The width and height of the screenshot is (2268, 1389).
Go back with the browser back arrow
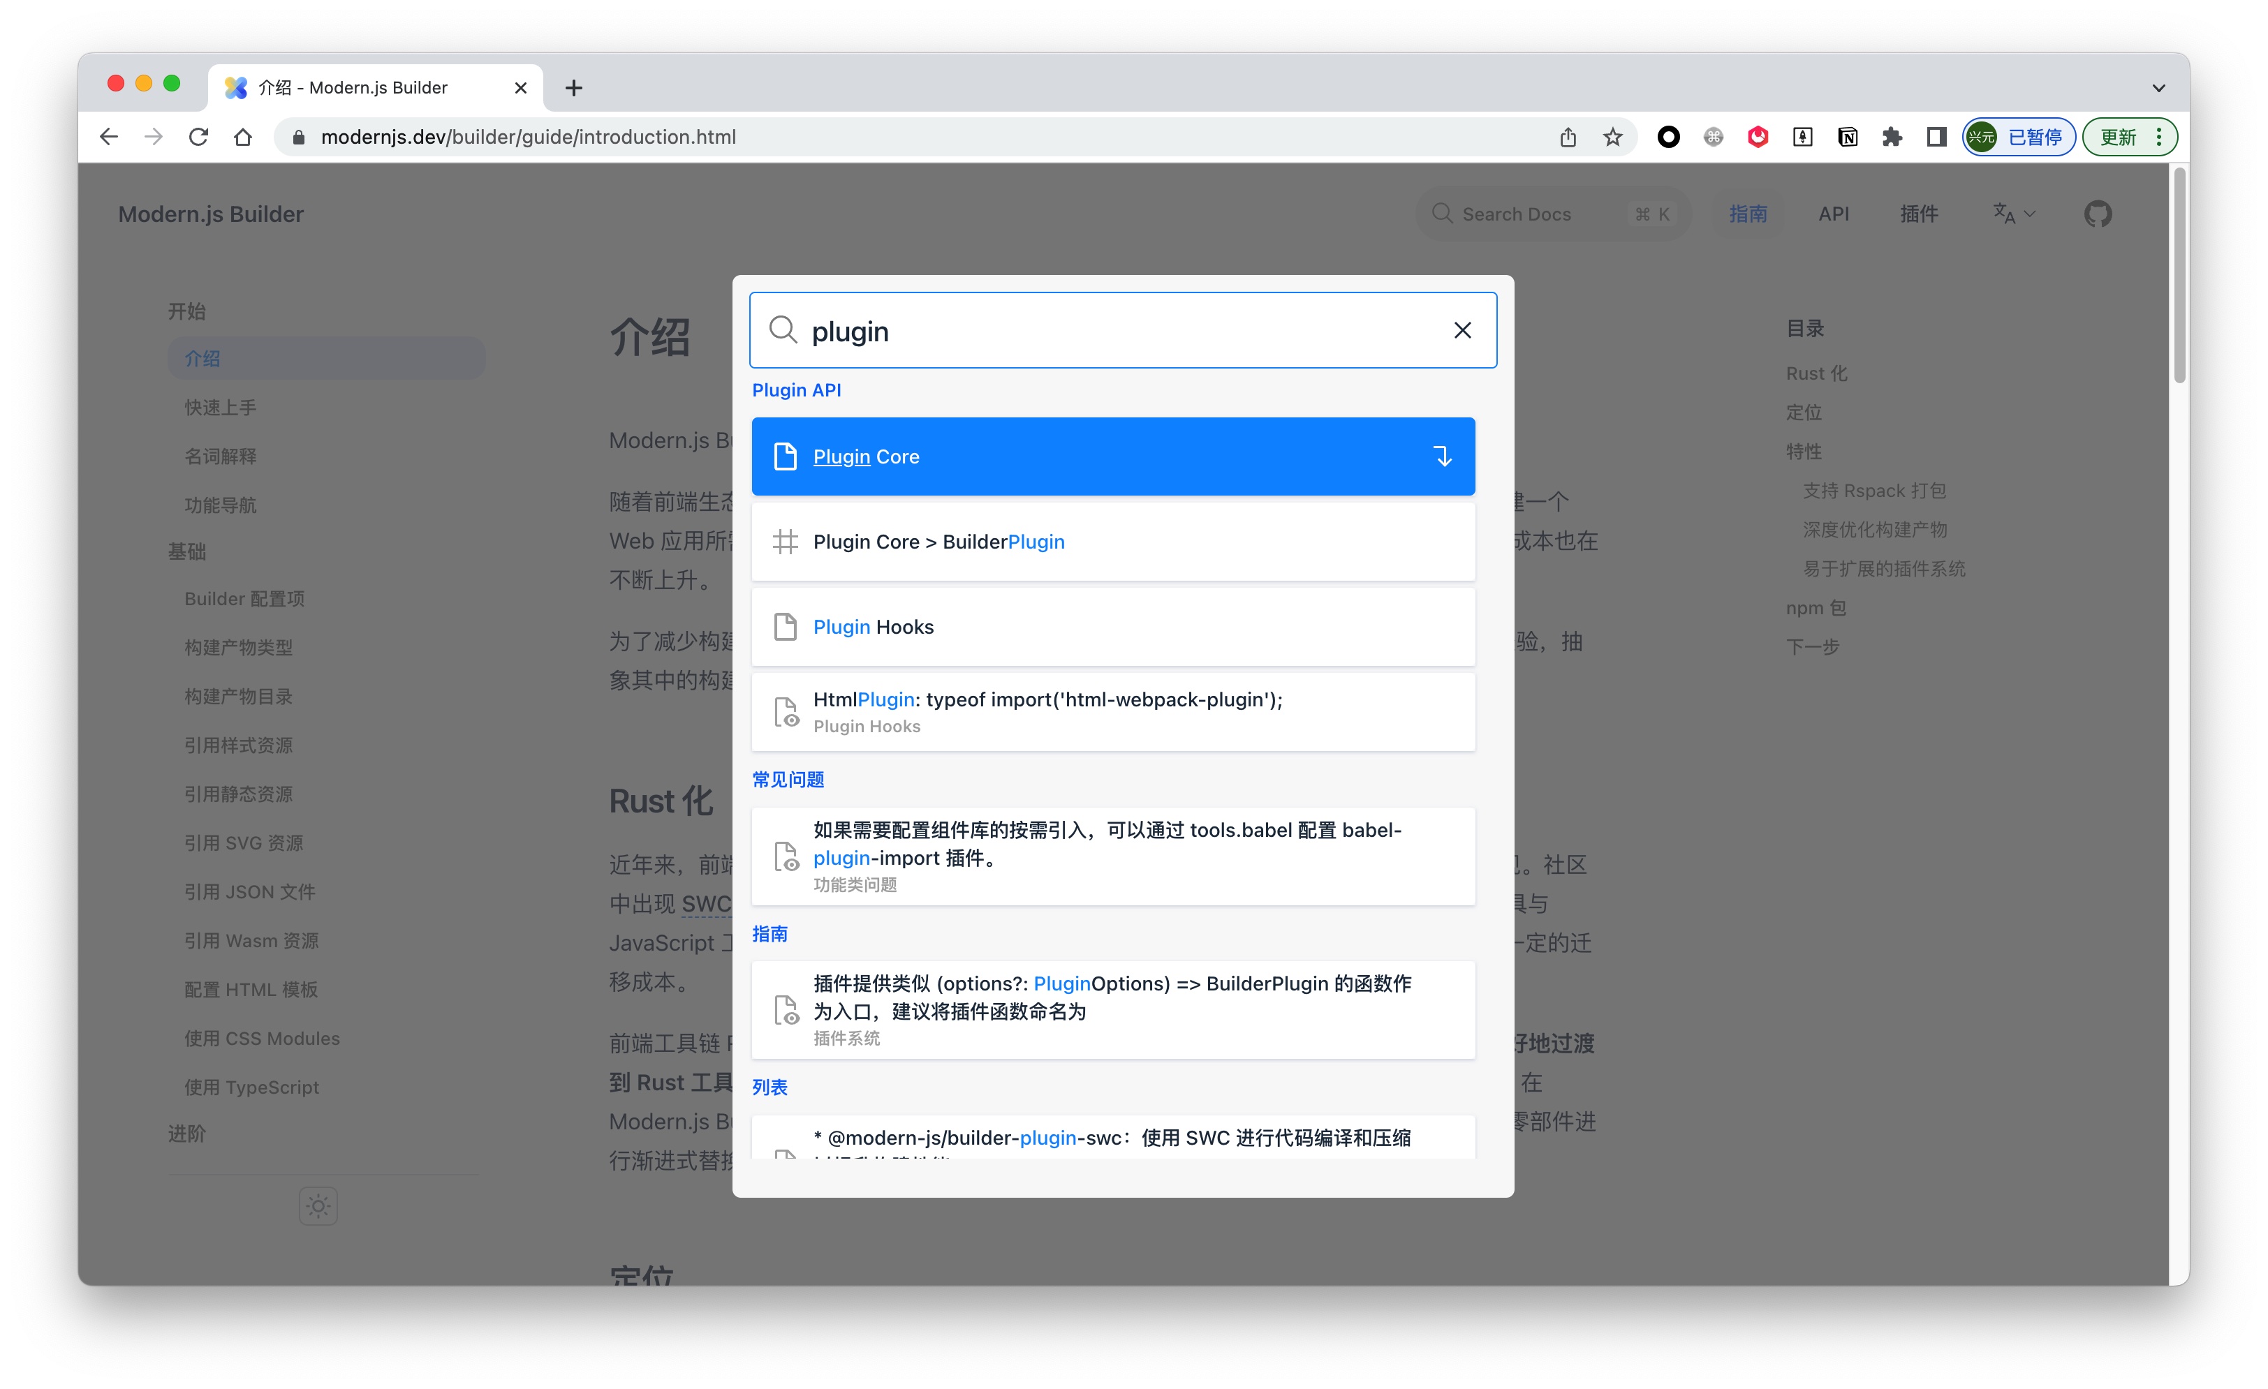pyautogui.click(x=109, y=137)
